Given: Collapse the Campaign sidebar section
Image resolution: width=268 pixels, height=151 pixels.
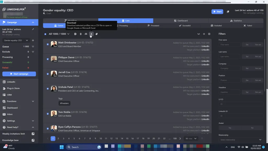Looking at the screenshot, I should pyautogui.click(x=33, y=23).
